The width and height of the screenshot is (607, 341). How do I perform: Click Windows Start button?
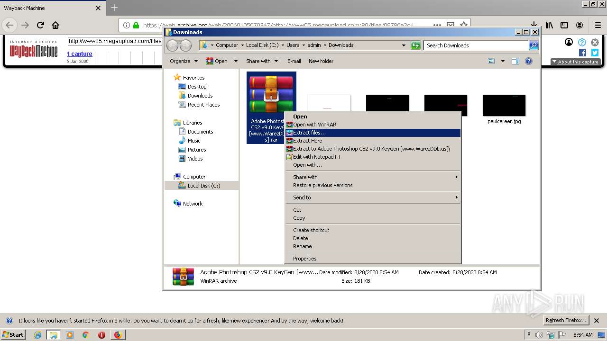[13, 335]
